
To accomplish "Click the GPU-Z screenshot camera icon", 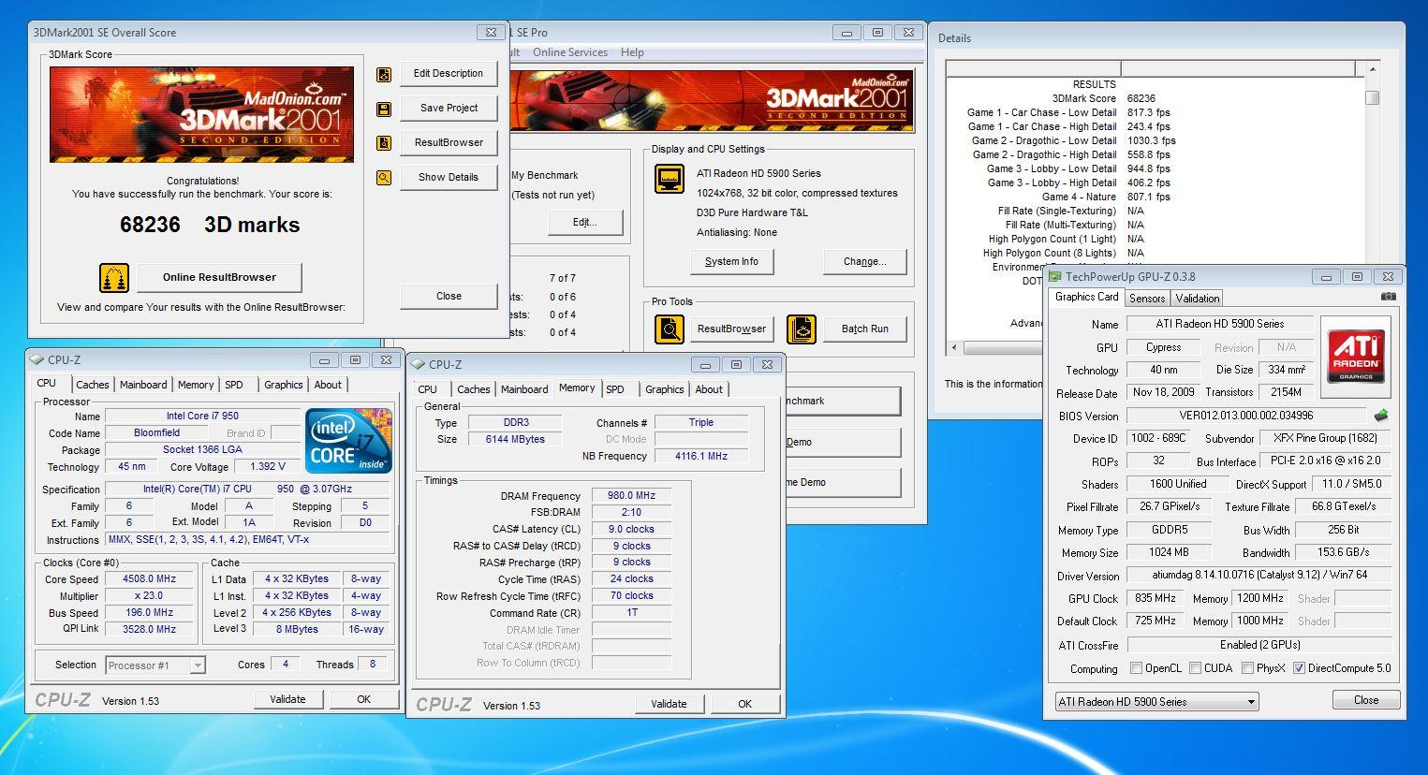I will tap(1388, 297).
